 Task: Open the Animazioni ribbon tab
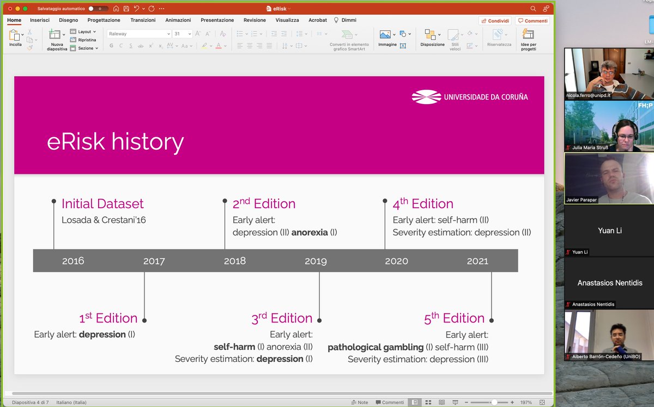tap(178, 20)
